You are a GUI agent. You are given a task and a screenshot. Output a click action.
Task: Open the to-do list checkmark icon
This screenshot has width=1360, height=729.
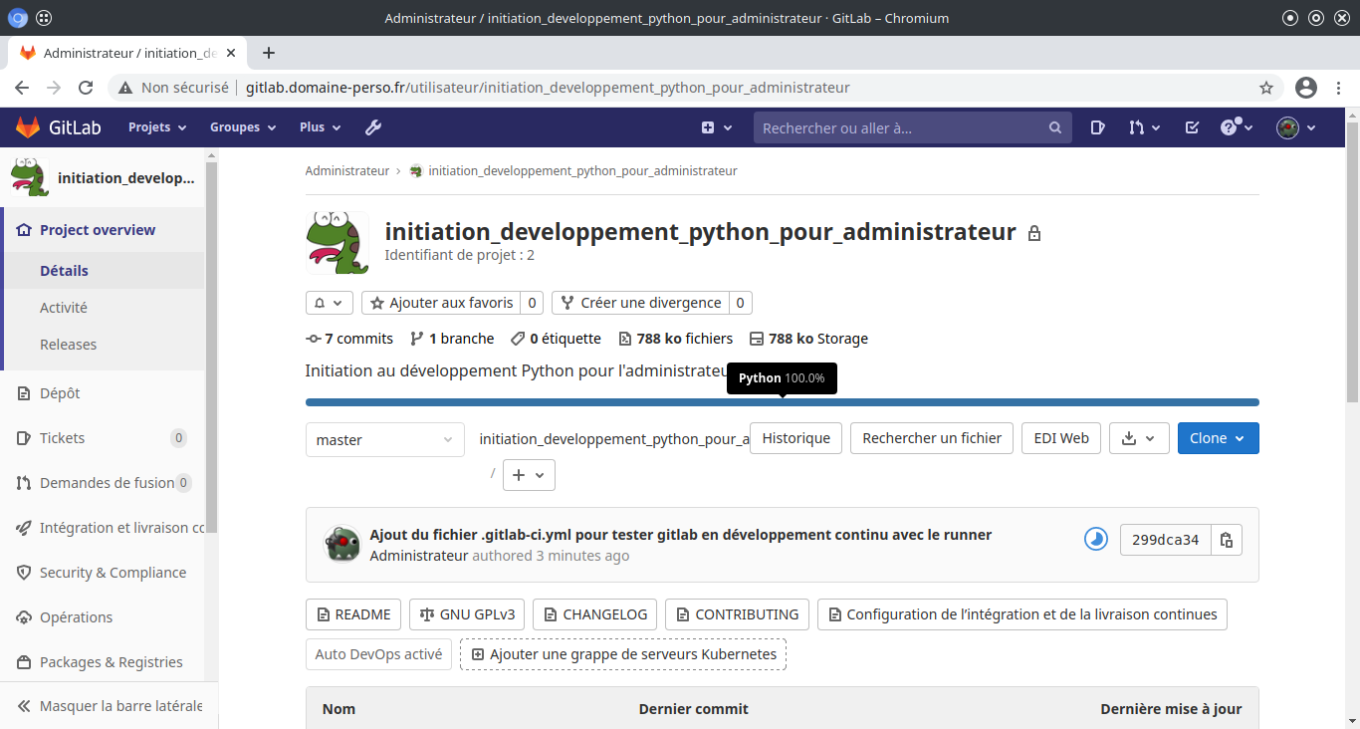[x=1192, y=127]
